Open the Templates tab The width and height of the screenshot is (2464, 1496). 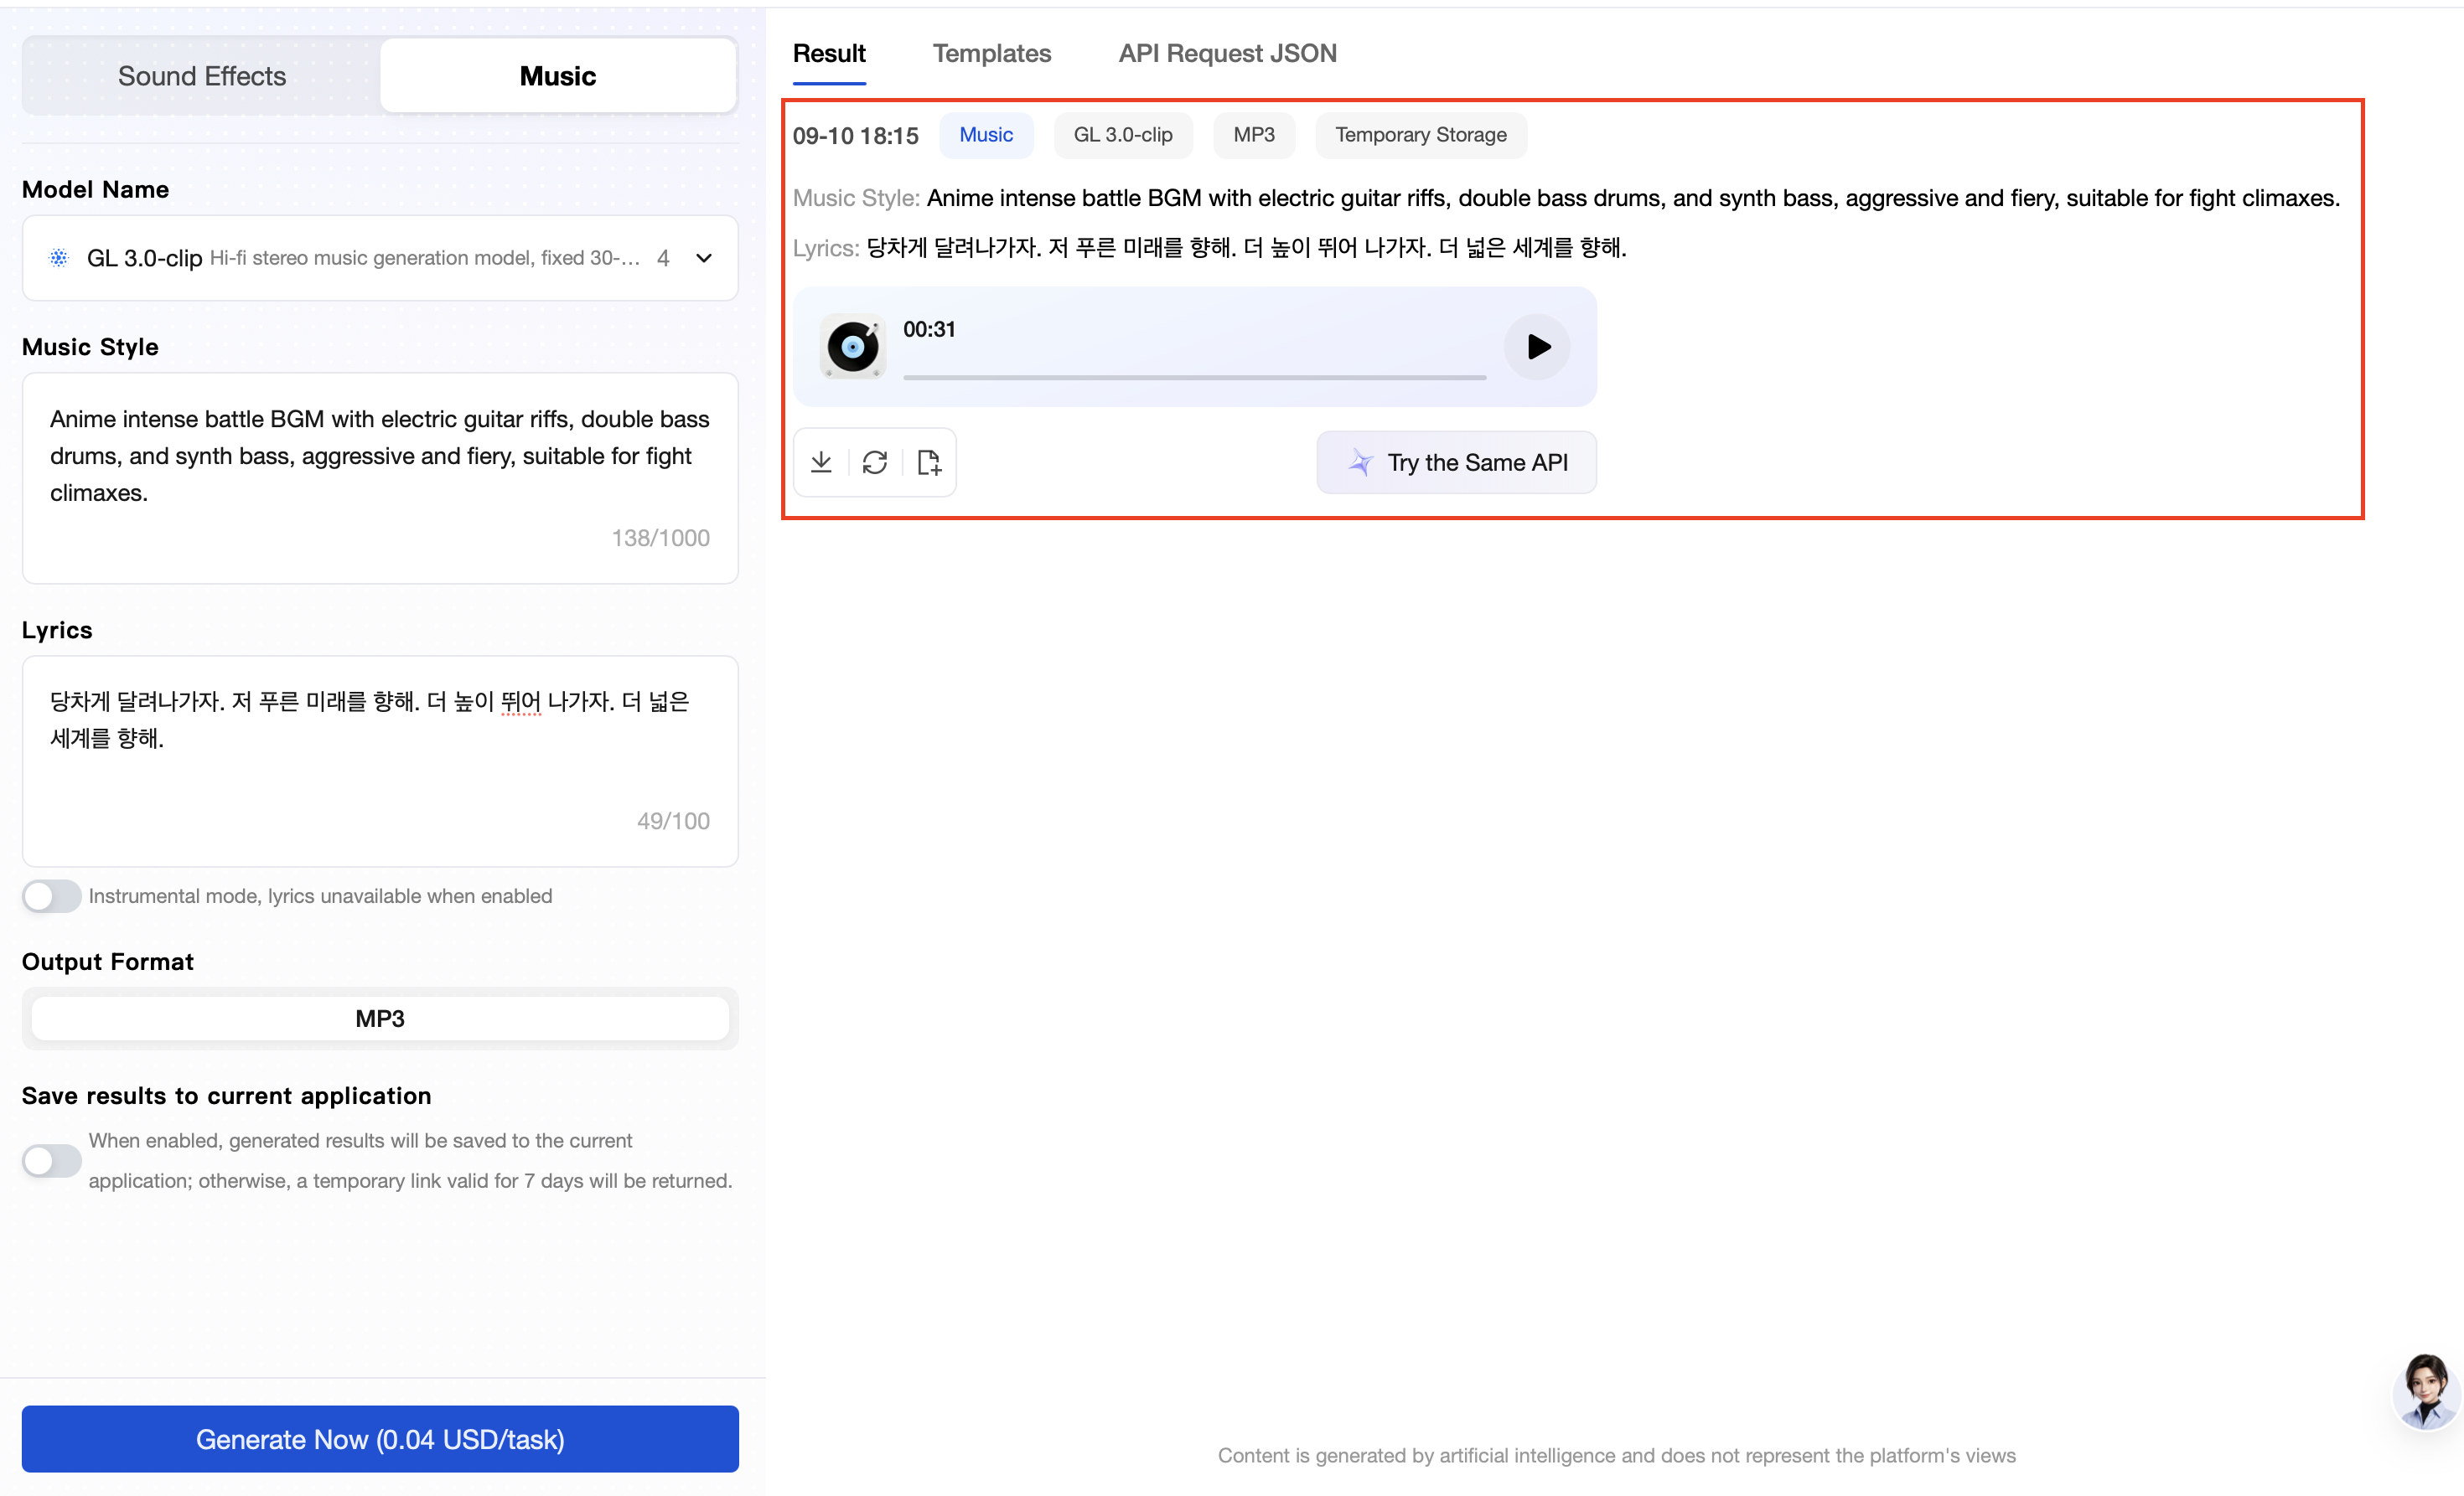[x=992, y=53]
